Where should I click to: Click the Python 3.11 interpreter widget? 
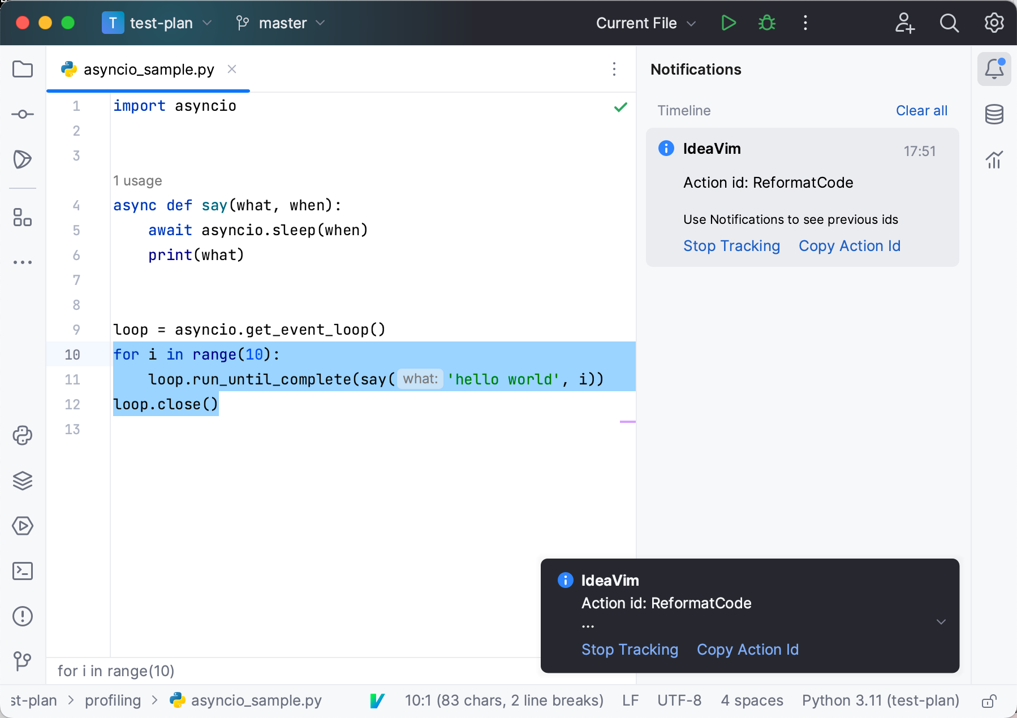[880, 701]
